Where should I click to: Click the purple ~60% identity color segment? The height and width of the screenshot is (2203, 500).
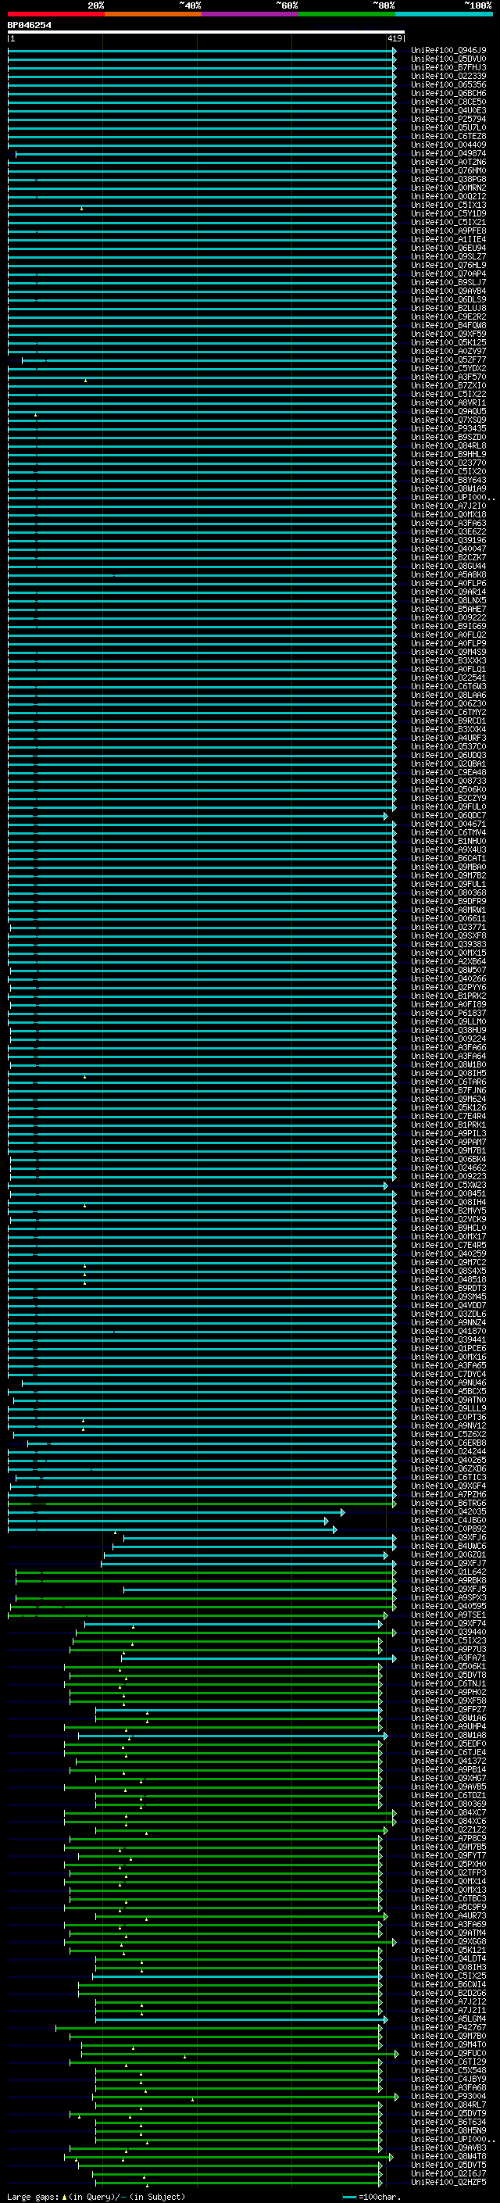coord(249,14)
